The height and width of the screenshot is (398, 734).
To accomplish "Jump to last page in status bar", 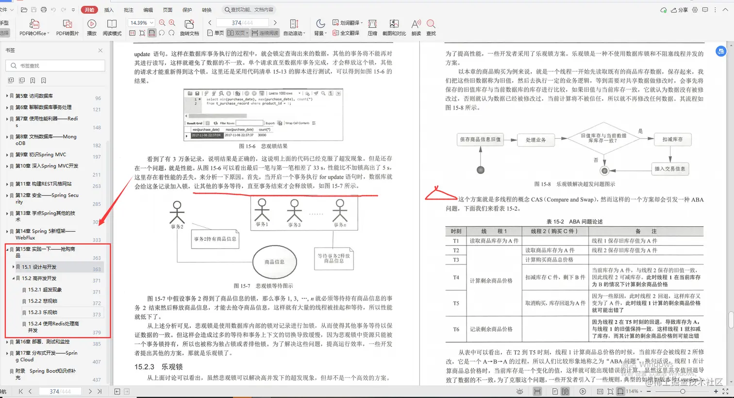I will (100, 391).
